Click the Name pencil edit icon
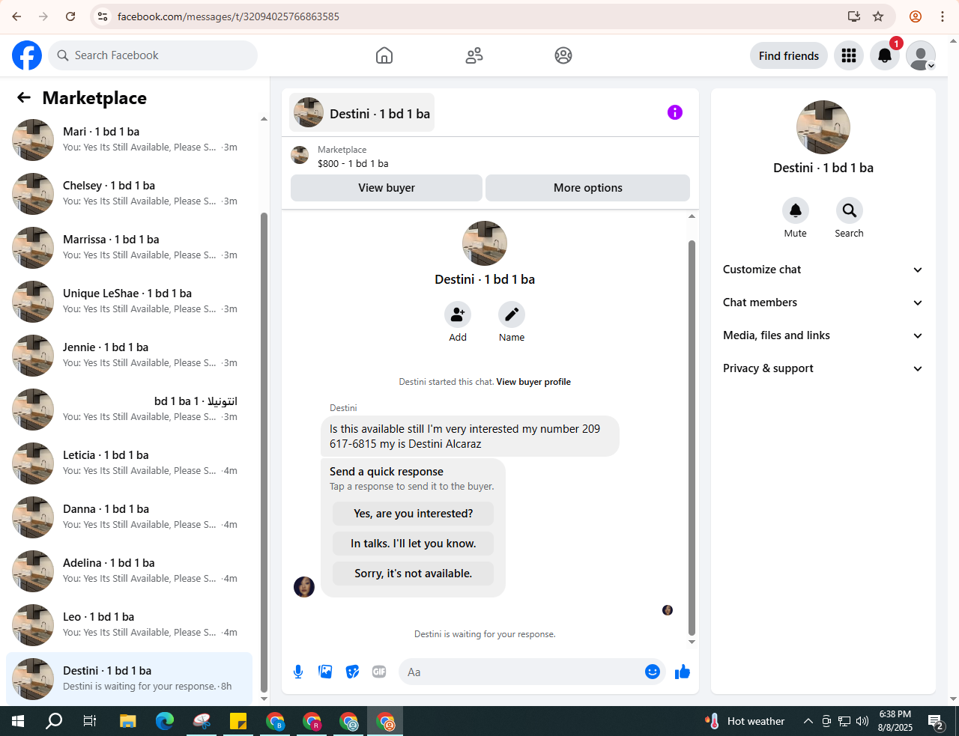The image size is (959, 736). point(512,314)
